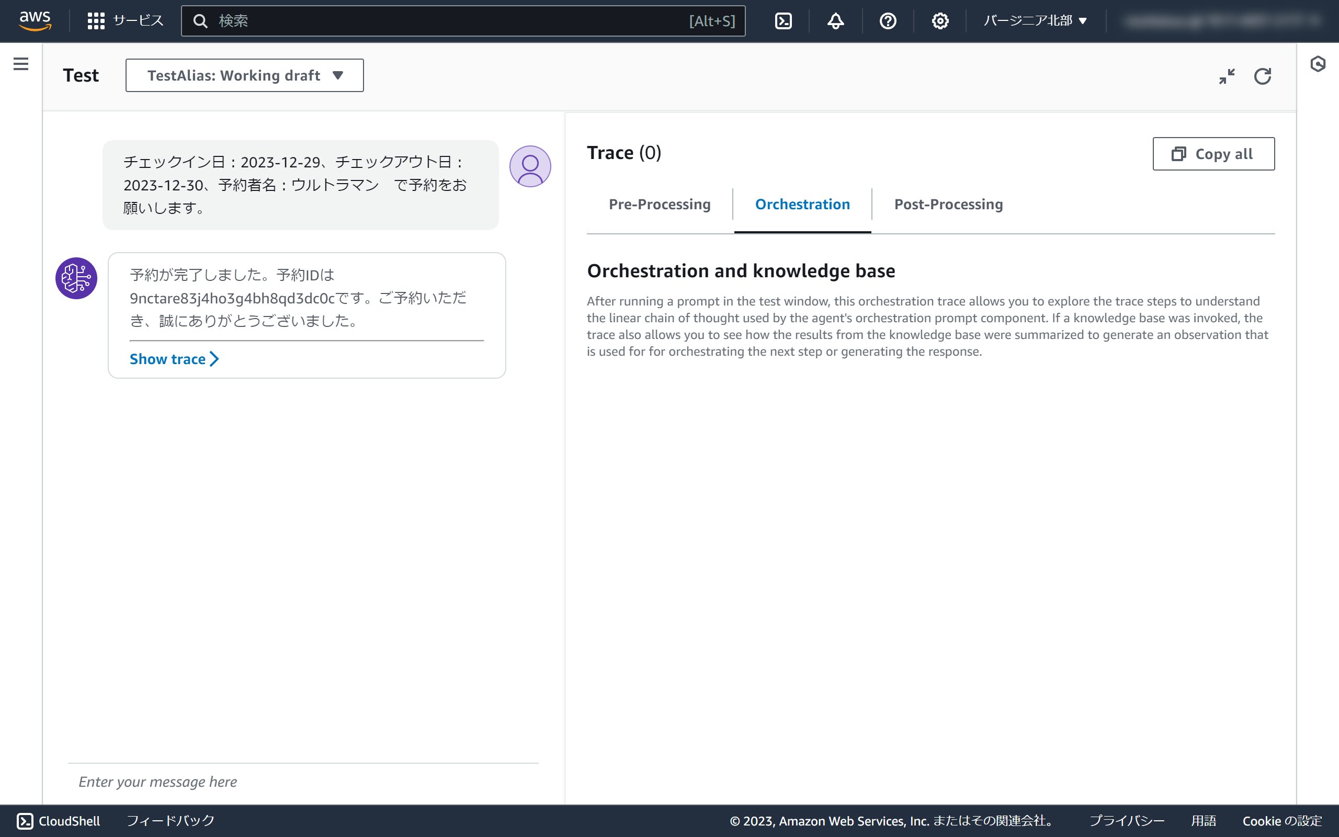Switch to the Post-Processing tab

click(948, 204)
